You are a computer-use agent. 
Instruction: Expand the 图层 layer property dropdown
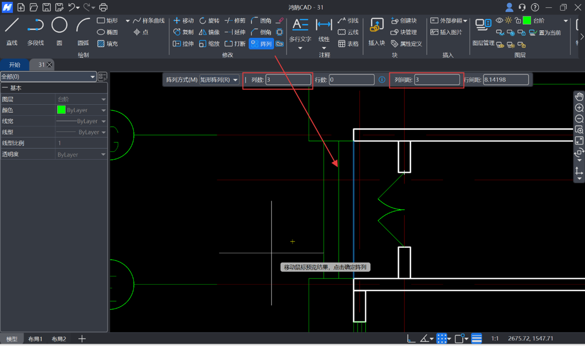tap(103, 100)
